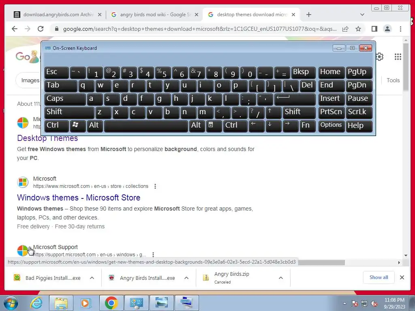Click the Esc key on keyboard
Viewport: 415px width, 311px height.
pyautogui.click(x=57, y=73)
